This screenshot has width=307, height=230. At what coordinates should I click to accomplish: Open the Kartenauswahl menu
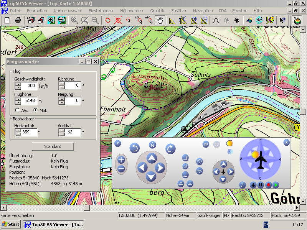click(68, 11)
